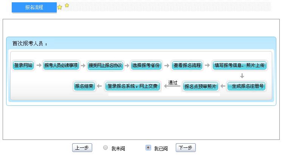Viewport: 282px width, 155px height.
Task: Click the 报名结束 step box
Action: pos(84,86)
